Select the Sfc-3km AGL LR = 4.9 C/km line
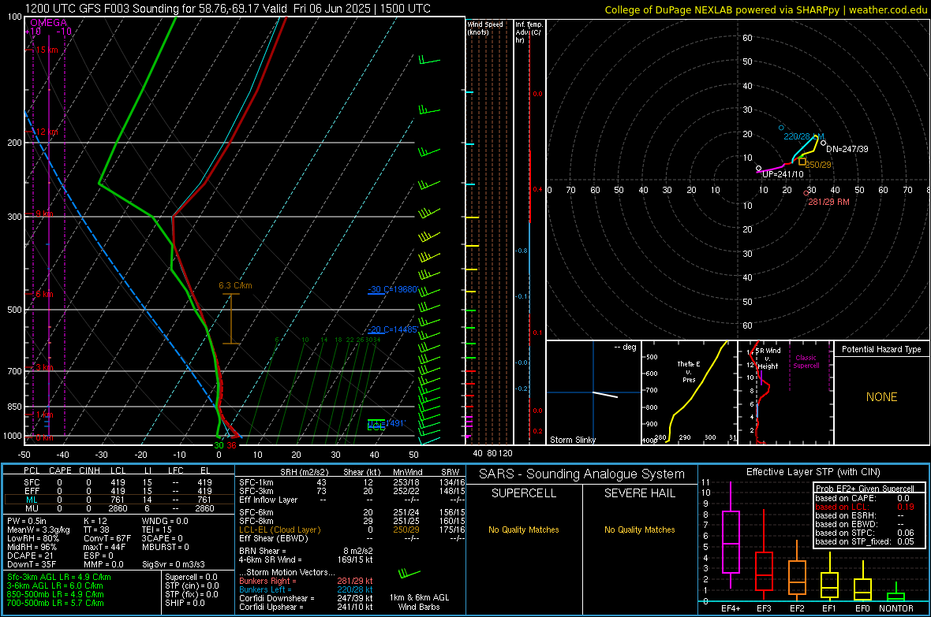Viewport: 931px width, 617px height. coord(59,577)
